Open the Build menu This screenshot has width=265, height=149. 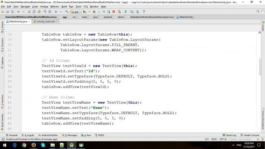pos(64,7)
